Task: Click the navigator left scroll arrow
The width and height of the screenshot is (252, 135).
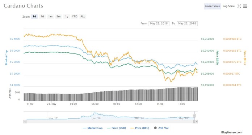Action: point(25,122)
